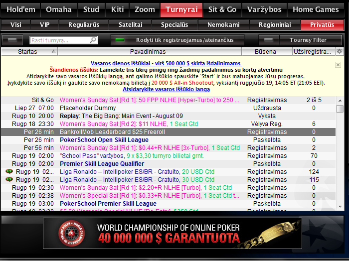349x261 pixels.
Task: Click the settings gear in the column header
Action: pos(340,51)
